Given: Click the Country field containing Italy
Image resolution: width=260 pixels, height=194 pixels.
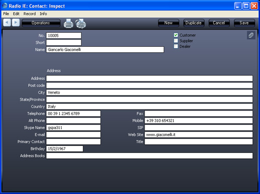Looking at the screenshot, I should (x=149, y=107).
